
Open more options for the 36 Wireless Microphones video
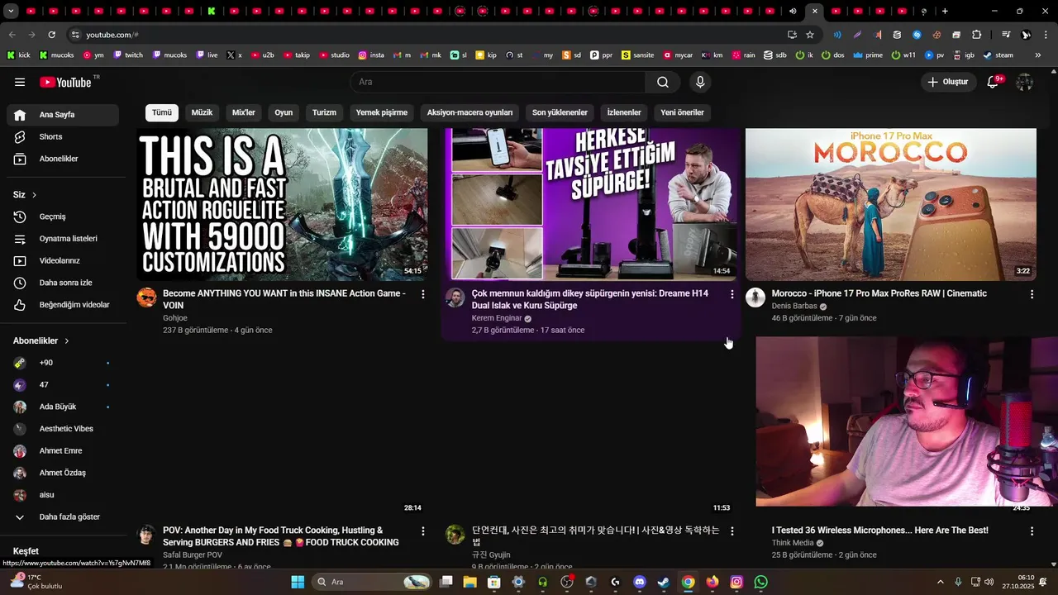(1032, 531)
